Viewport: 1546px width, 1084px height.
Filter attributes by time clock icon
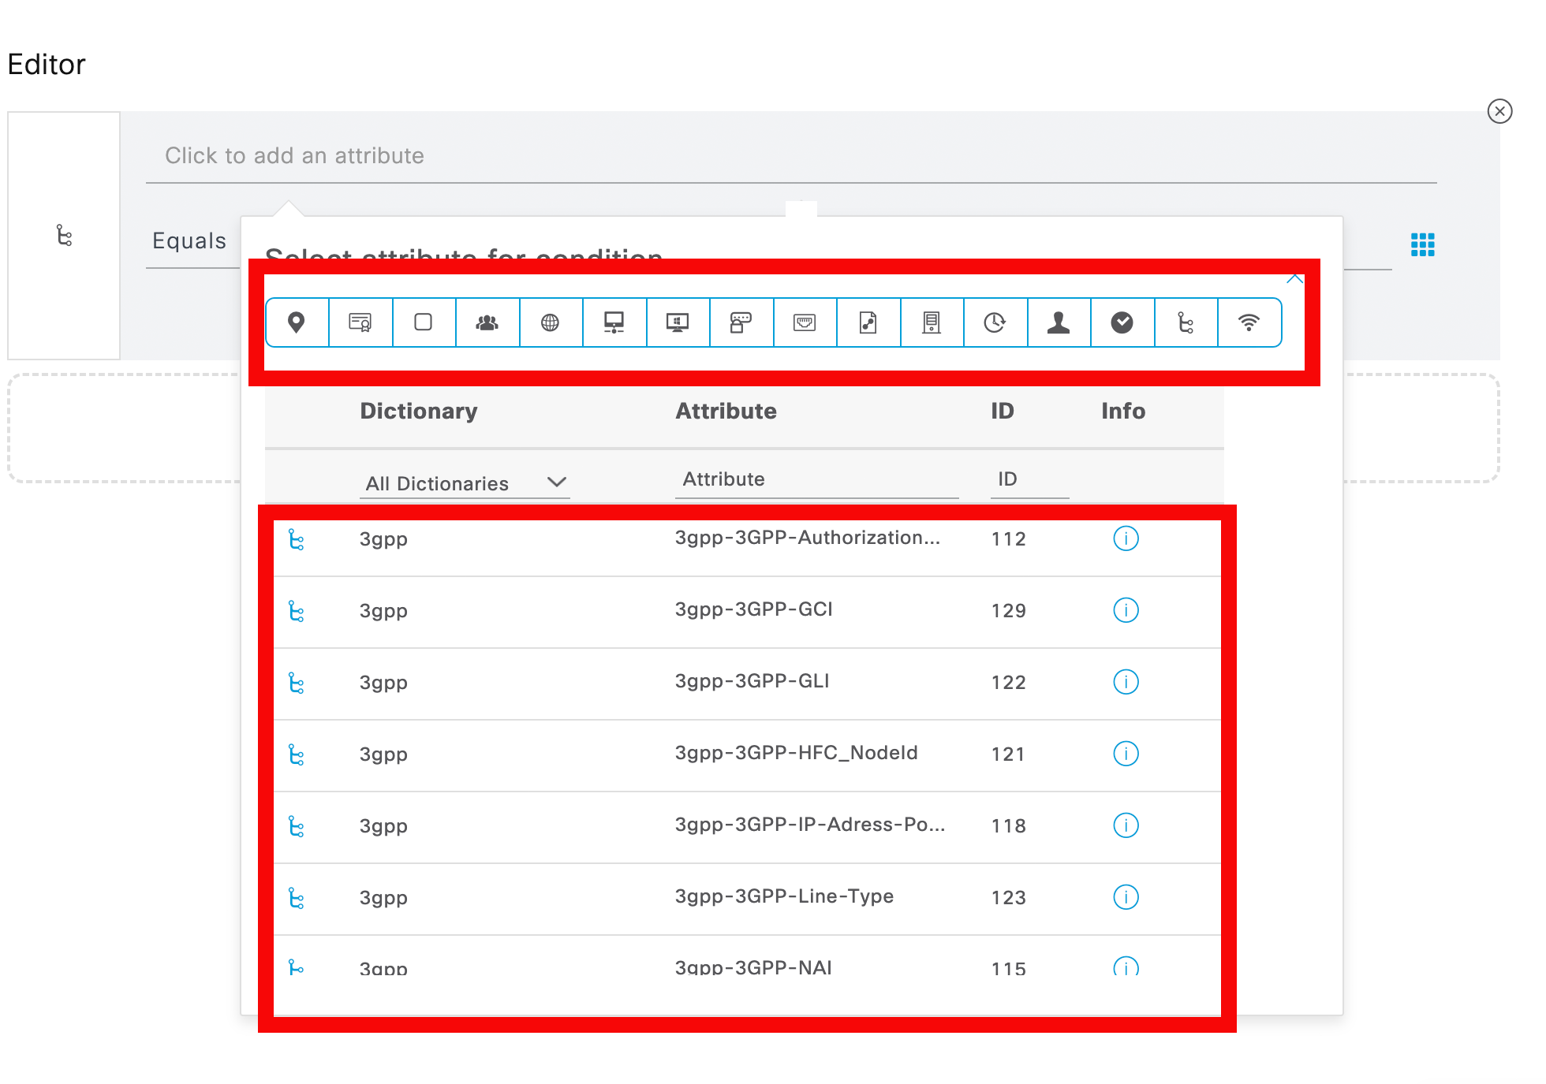995,322
